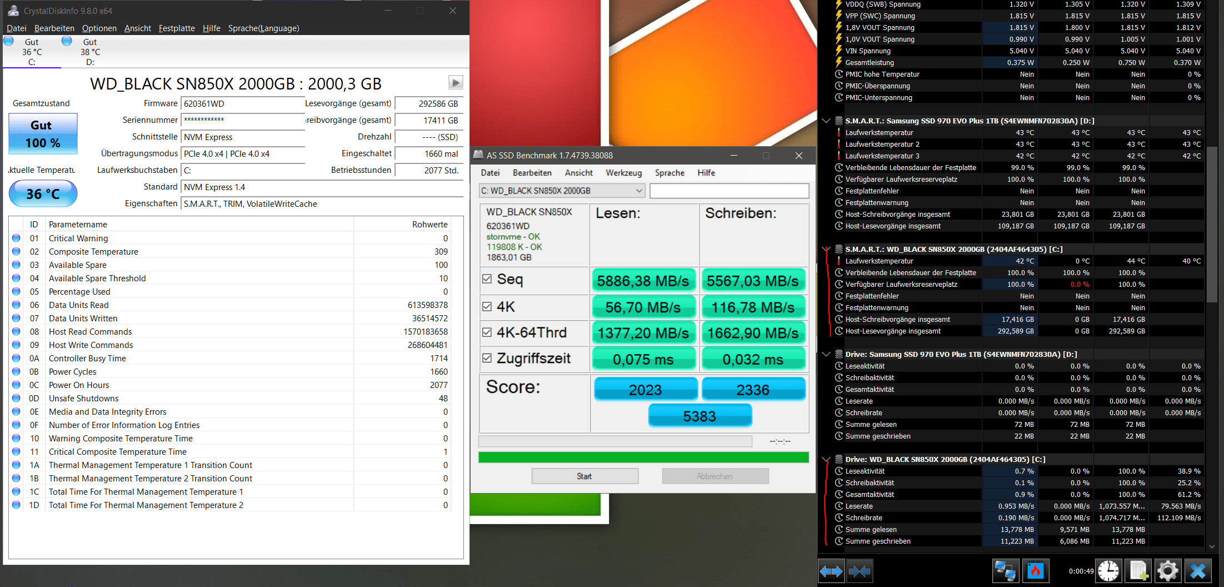Click the lightning icon beside Gesamtleistung
1224x587 pixels.
(x=839, y=62)
